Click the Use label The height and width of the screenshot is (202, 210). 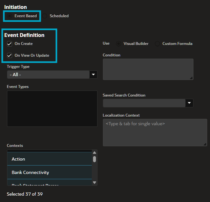tap(106, 43)
